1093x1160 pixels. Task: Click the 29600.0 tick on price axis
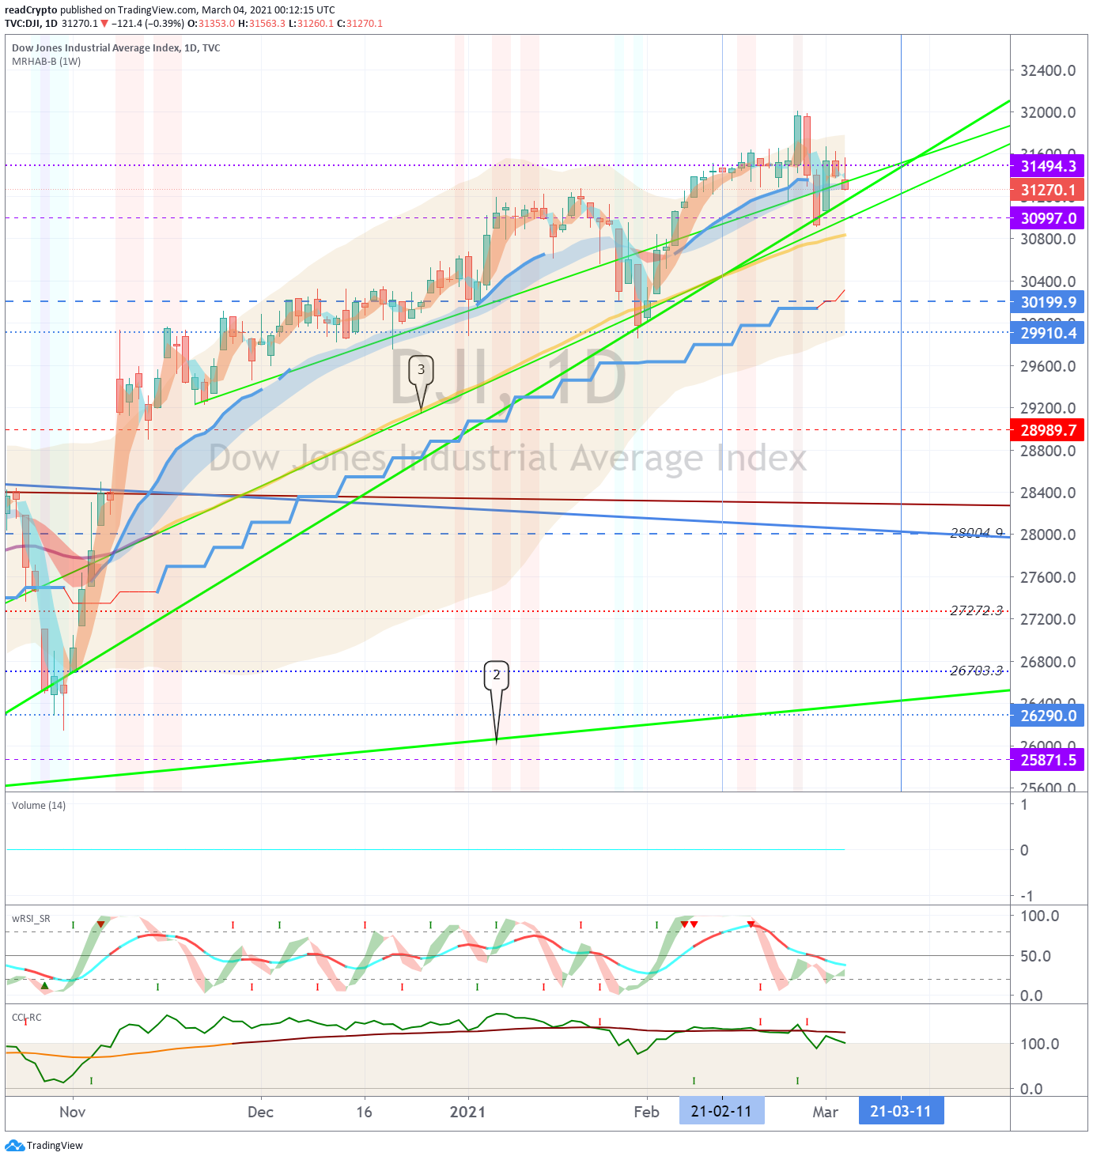[x=1048, y=366]
